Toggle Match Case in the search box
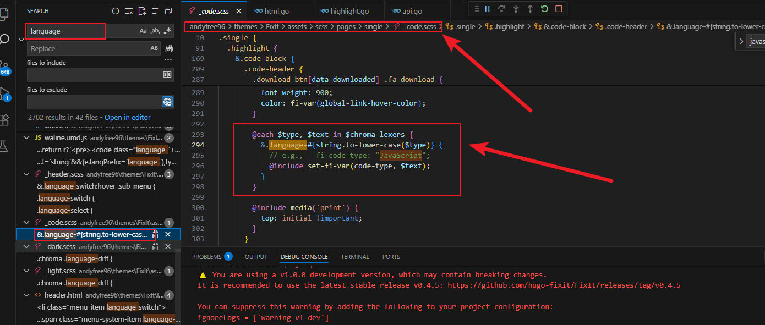Image resolution: width=765 pixels, height=325 pixels. pos(143,31)
